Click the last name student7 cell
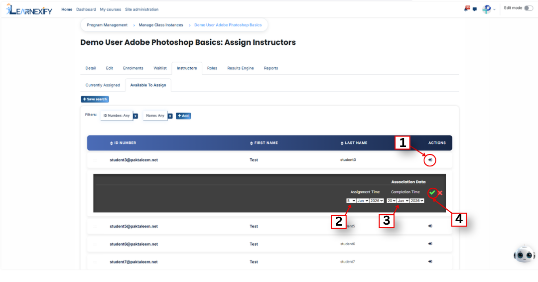Screen dimensions: 538x282 [x=348, y=262]
